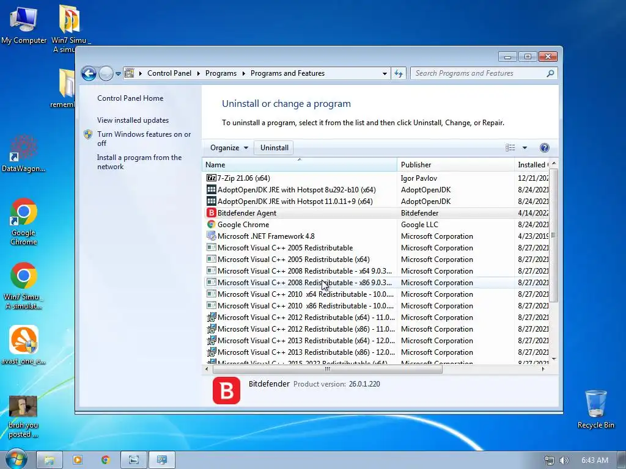626x469 pixels.
Task: Open Turn Windows features on or off
Action: click(144, 139)
